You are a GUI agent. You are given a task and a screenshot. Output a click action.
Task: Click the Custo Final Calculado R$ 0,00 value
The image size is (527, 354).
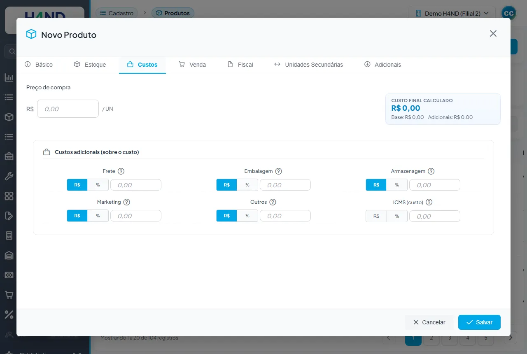pos(406,108)
